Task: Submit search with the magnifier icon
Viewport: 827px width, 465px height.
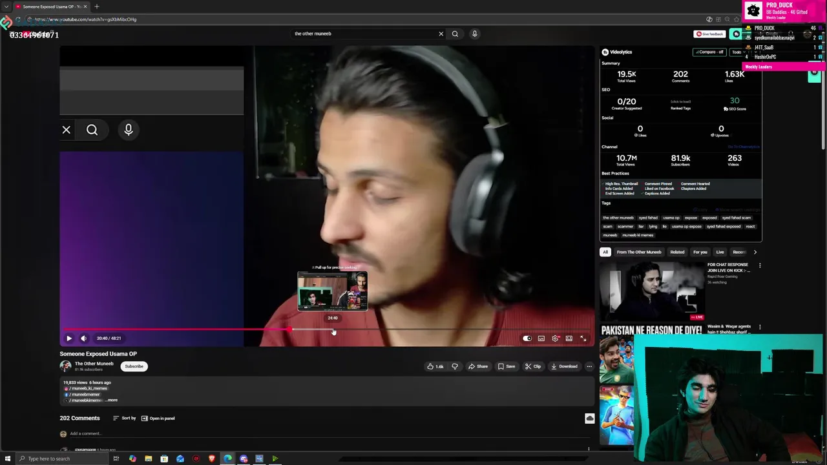Action: click(455, 34)
